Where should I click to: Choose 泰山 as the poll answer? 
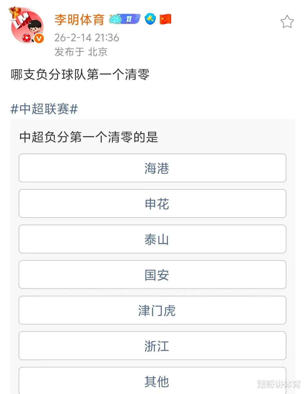coord(152,239)
